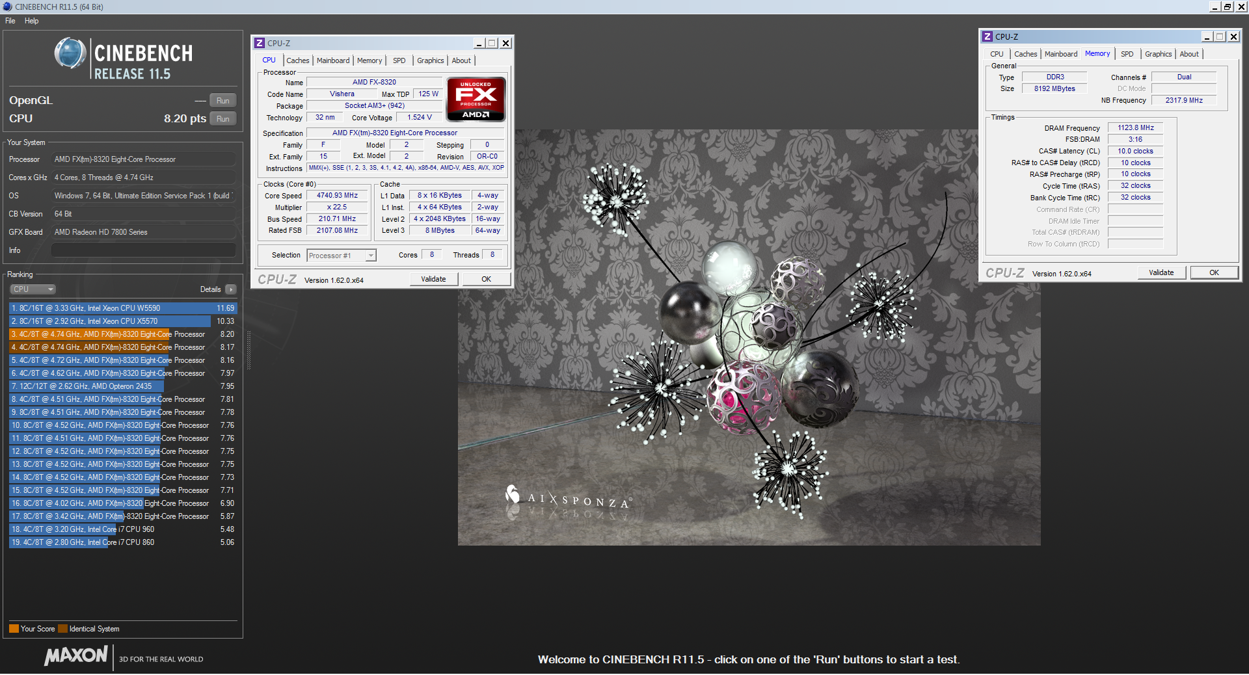Open the File menu

coord(10,21)
